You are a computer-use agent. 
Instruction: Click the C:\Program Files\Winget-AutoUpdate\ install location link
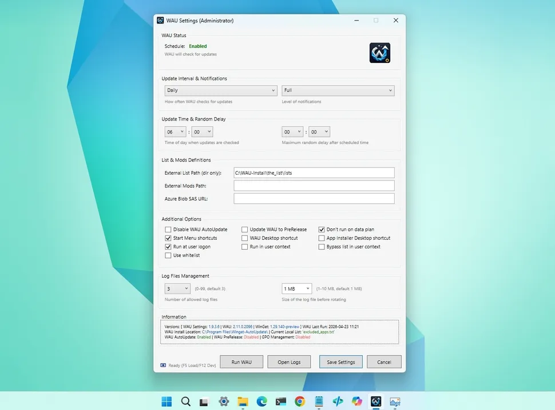(x=235, y=332)
